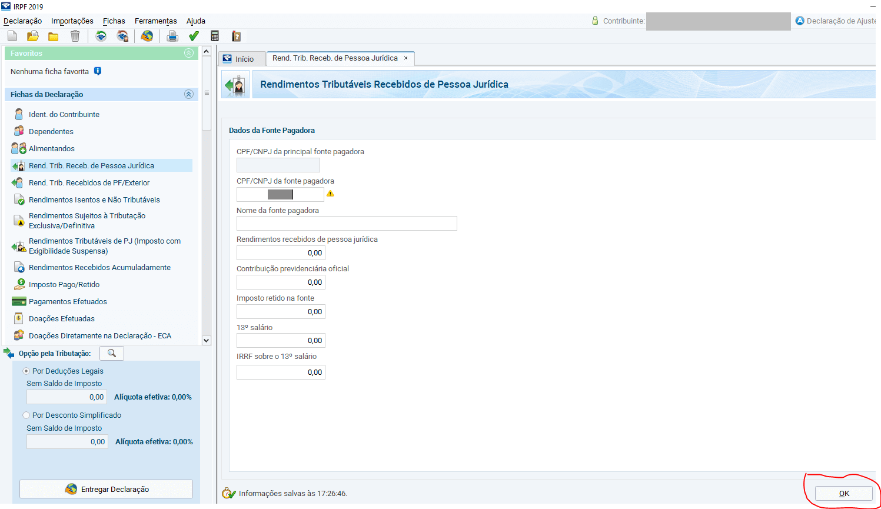Click the Pagamentos Efetuados card icon
The image size is (881, 509).
19,301
